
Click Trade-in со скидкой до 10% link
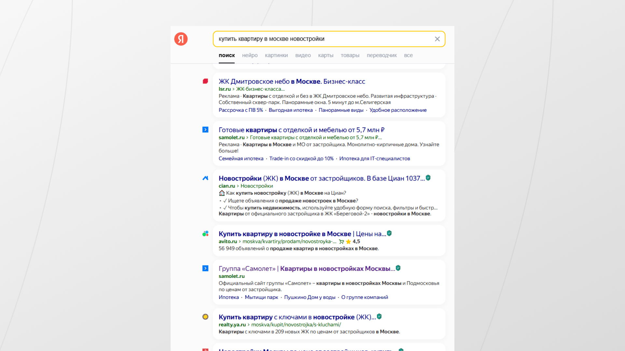coord(301,159)
